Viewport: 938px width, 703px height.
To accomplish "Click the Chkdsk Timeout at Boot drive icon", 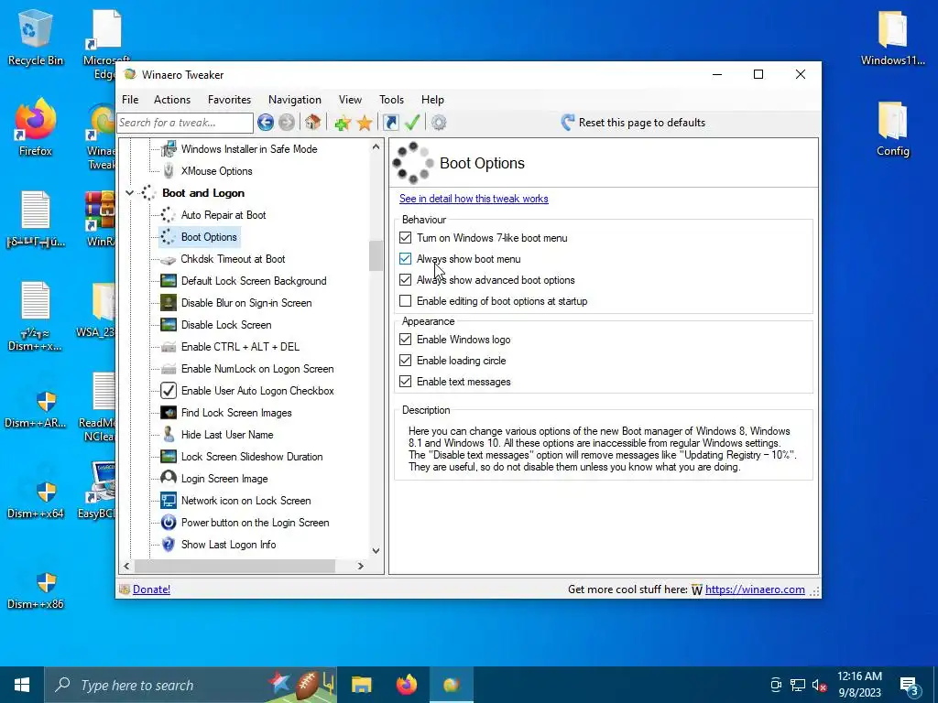I will point(169,259).
